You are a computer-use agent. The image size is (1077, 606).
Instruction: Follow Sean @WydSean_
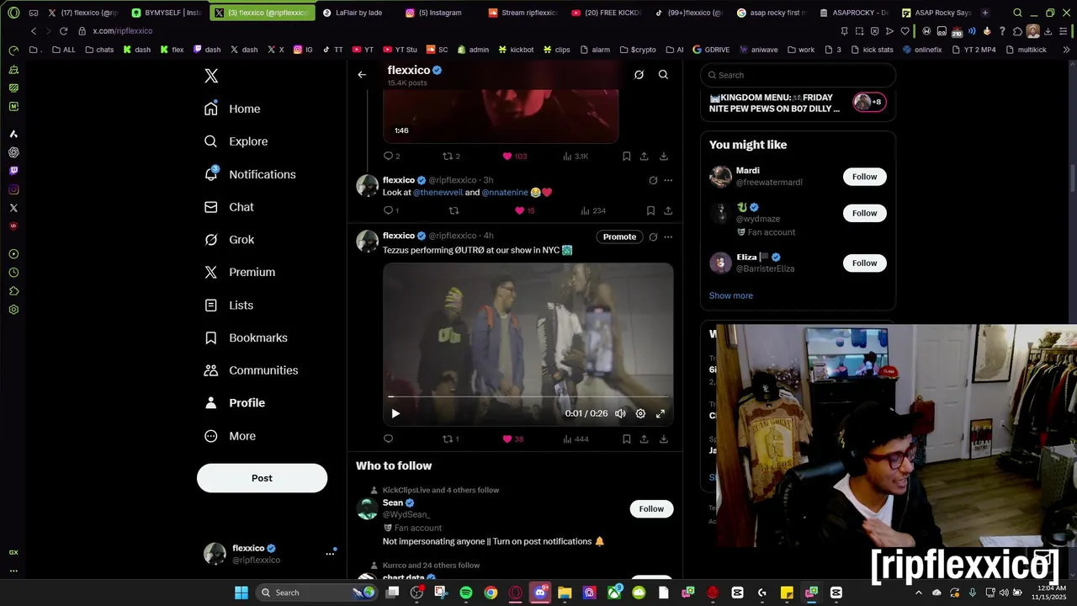point(651,508)
